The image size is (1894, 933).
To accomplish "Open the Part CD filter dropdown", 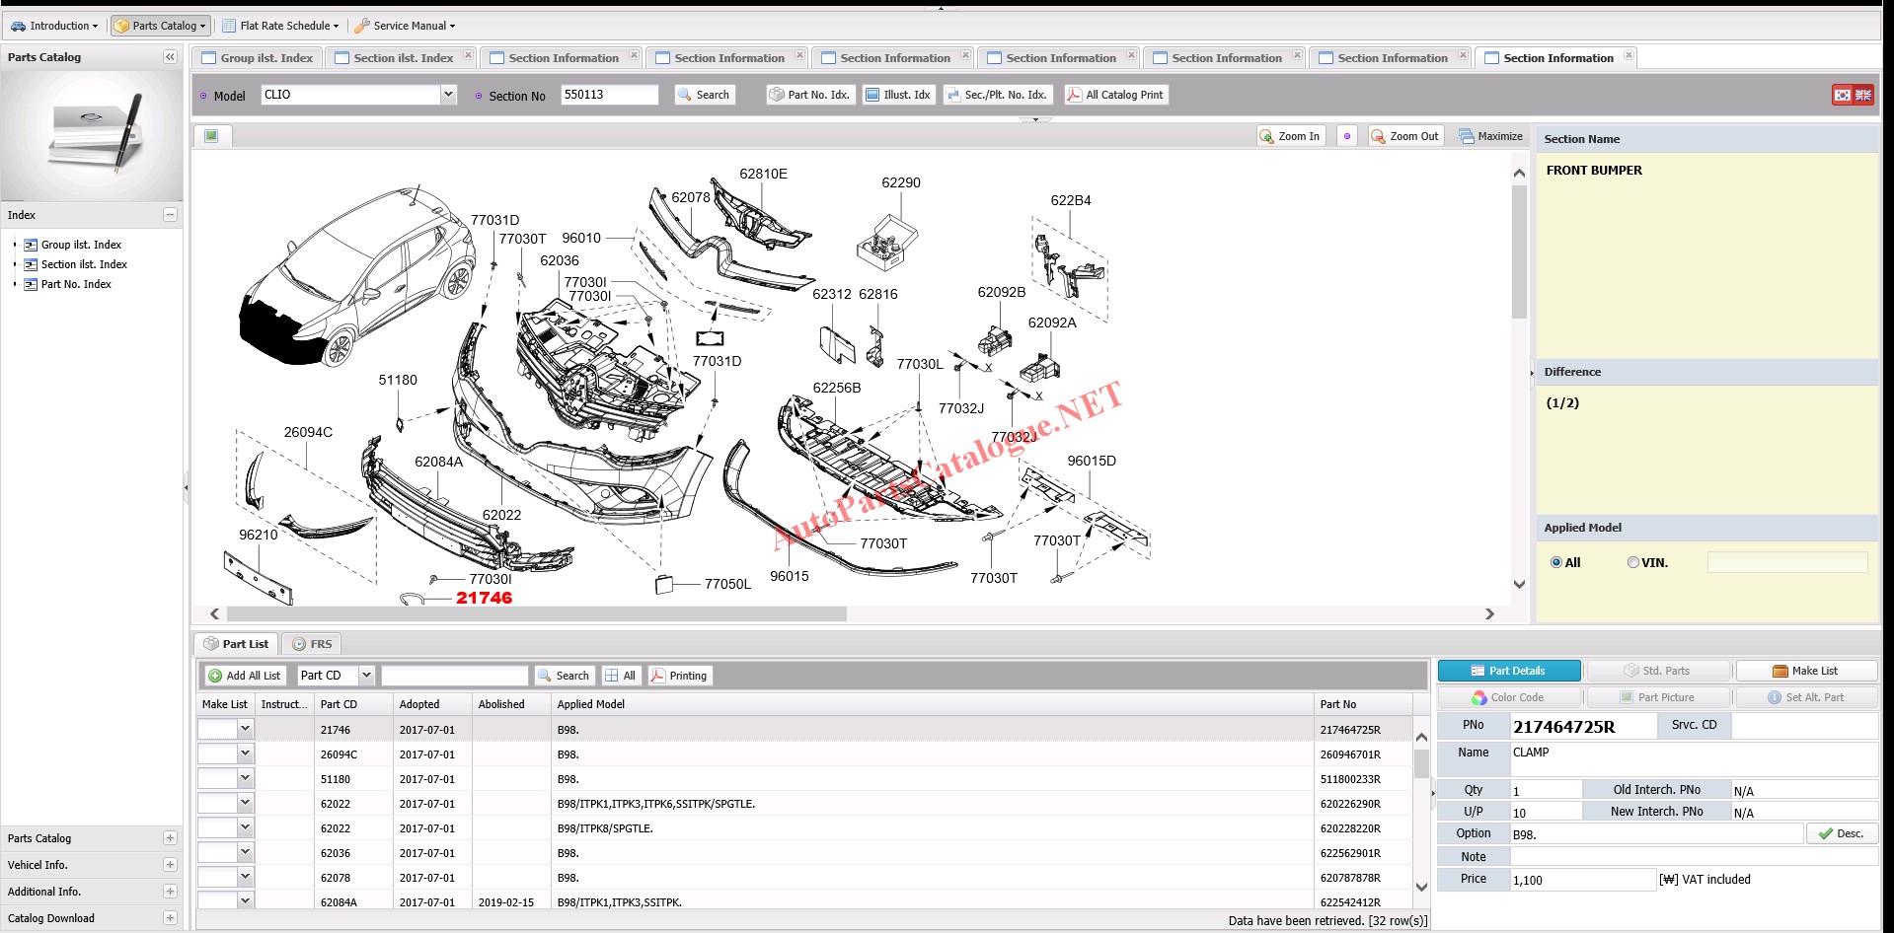I will point(366,676).
